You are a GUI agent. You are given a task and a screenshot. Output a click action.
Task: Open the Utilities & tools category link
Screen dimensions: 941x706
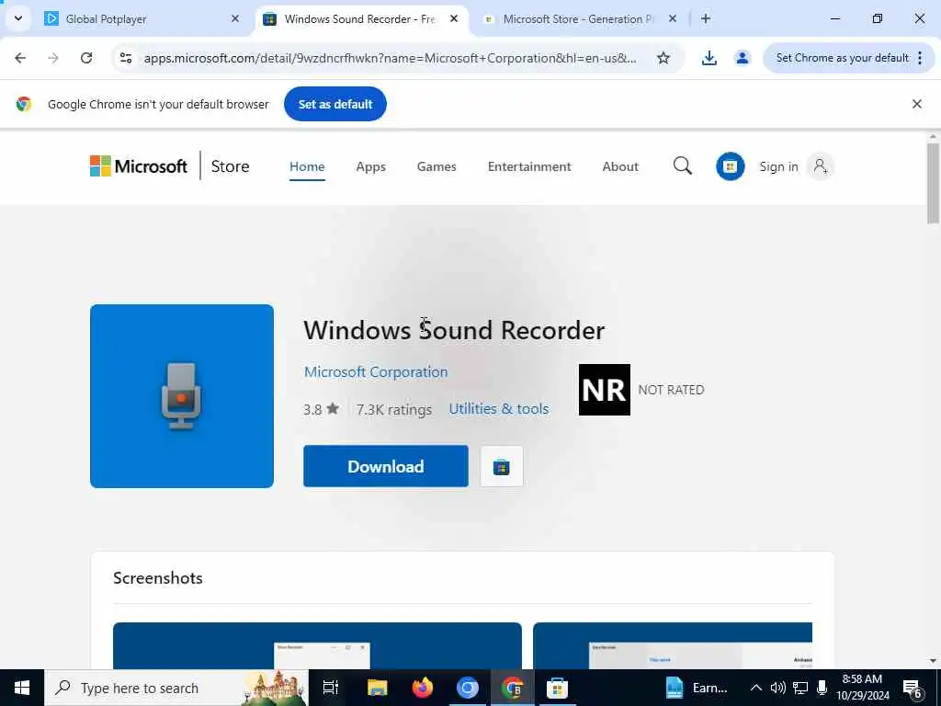tap(499, 409)
